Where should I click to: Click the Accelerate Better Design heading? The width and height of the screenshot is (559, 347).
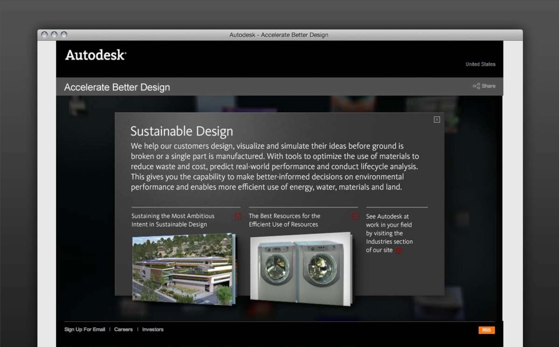click(117, 87)
